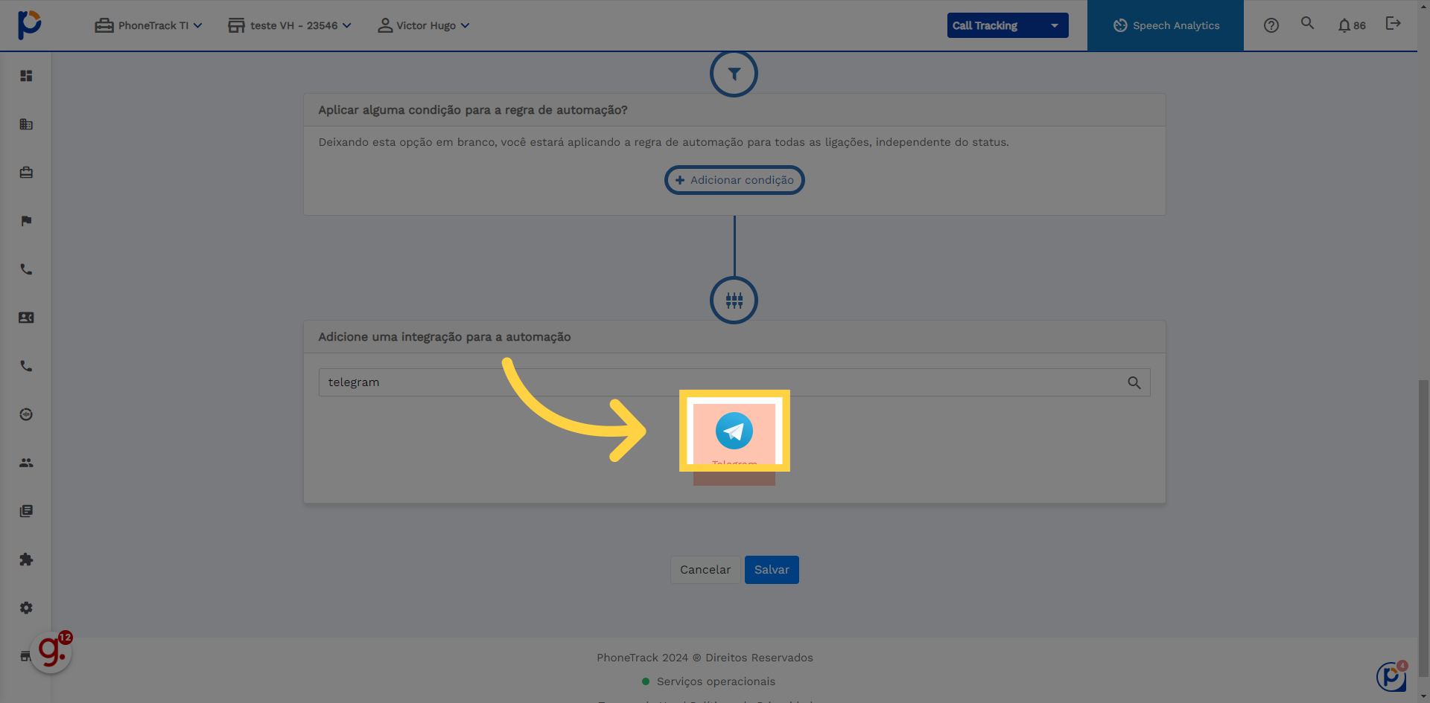Open the Call Tracking dropdown
Screen dimensions: 1430x703
coord(1008,25)
